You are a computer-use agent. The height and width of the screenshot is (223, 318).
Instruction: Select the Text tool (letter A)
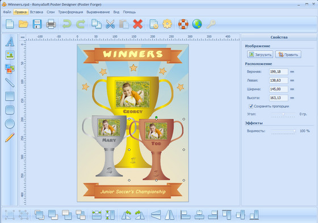pos(10,41)
